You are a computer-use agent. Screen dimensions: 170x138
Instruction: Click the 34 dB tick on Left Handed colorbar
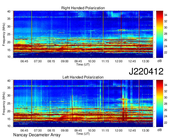pos(165,85)
